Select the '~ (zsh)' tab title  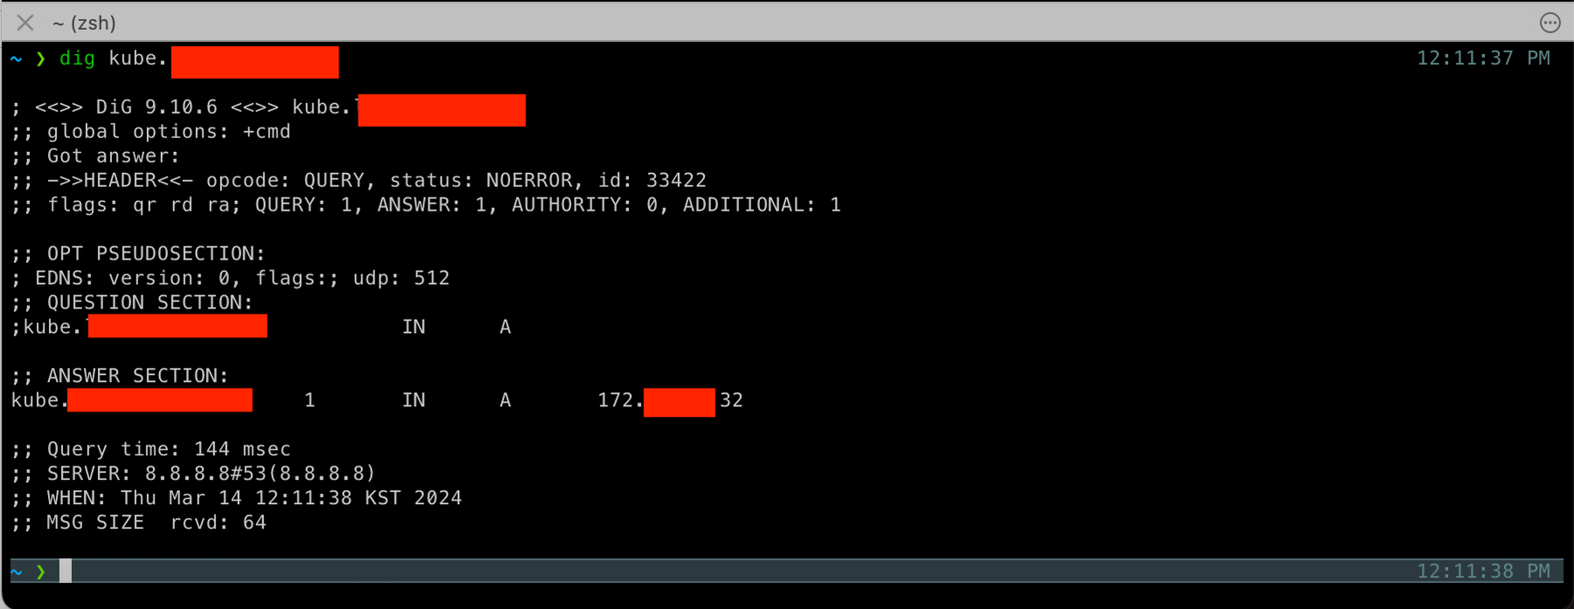84,23
